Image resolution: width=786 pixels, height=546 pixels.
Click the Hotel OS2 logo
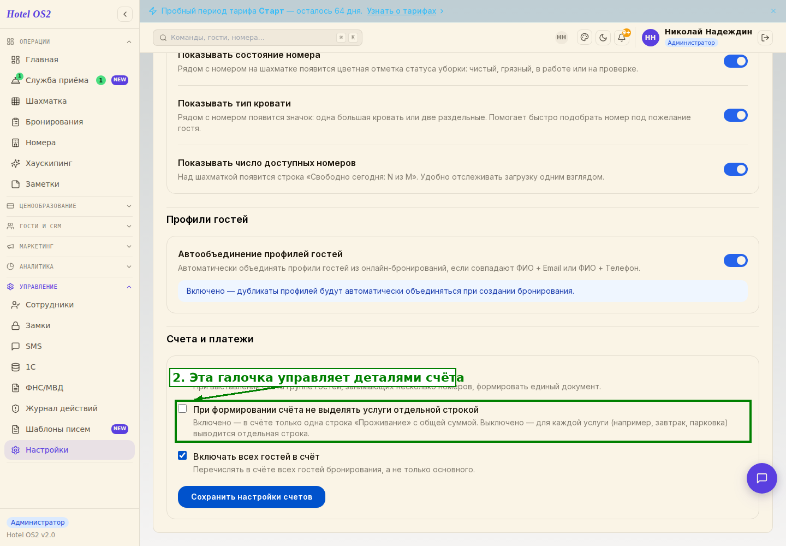point(29,14)
